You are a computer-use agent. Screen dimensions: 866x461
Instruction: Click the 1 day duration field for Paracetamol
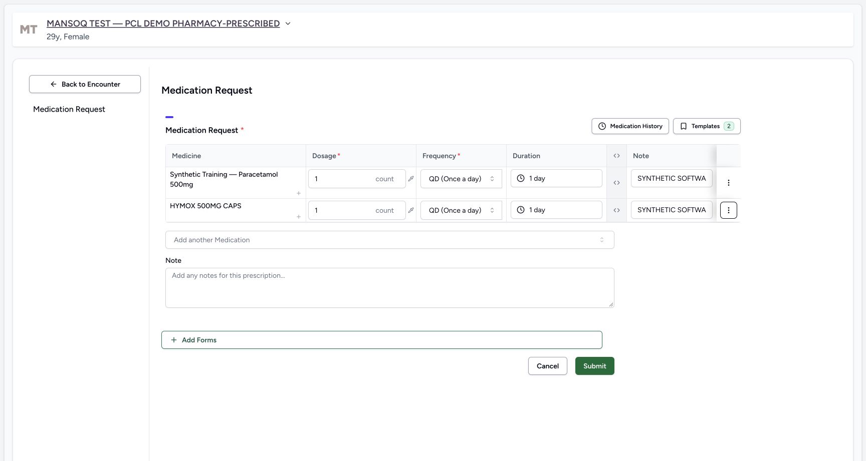click(x=556, y=178)
